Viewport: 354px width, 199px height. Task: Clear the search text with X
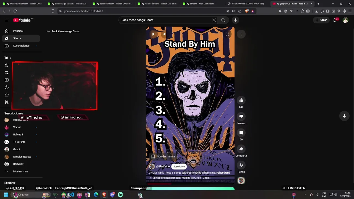tap(214, 20)
